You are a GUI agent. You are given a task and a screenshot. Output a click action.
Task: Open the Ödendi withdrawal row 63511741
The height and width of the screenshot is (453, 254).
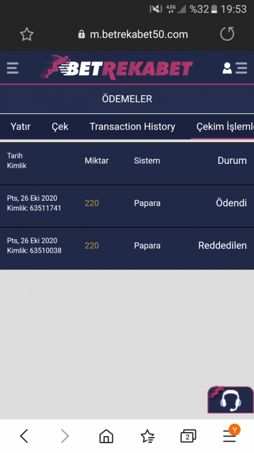[x=127, y=206]
